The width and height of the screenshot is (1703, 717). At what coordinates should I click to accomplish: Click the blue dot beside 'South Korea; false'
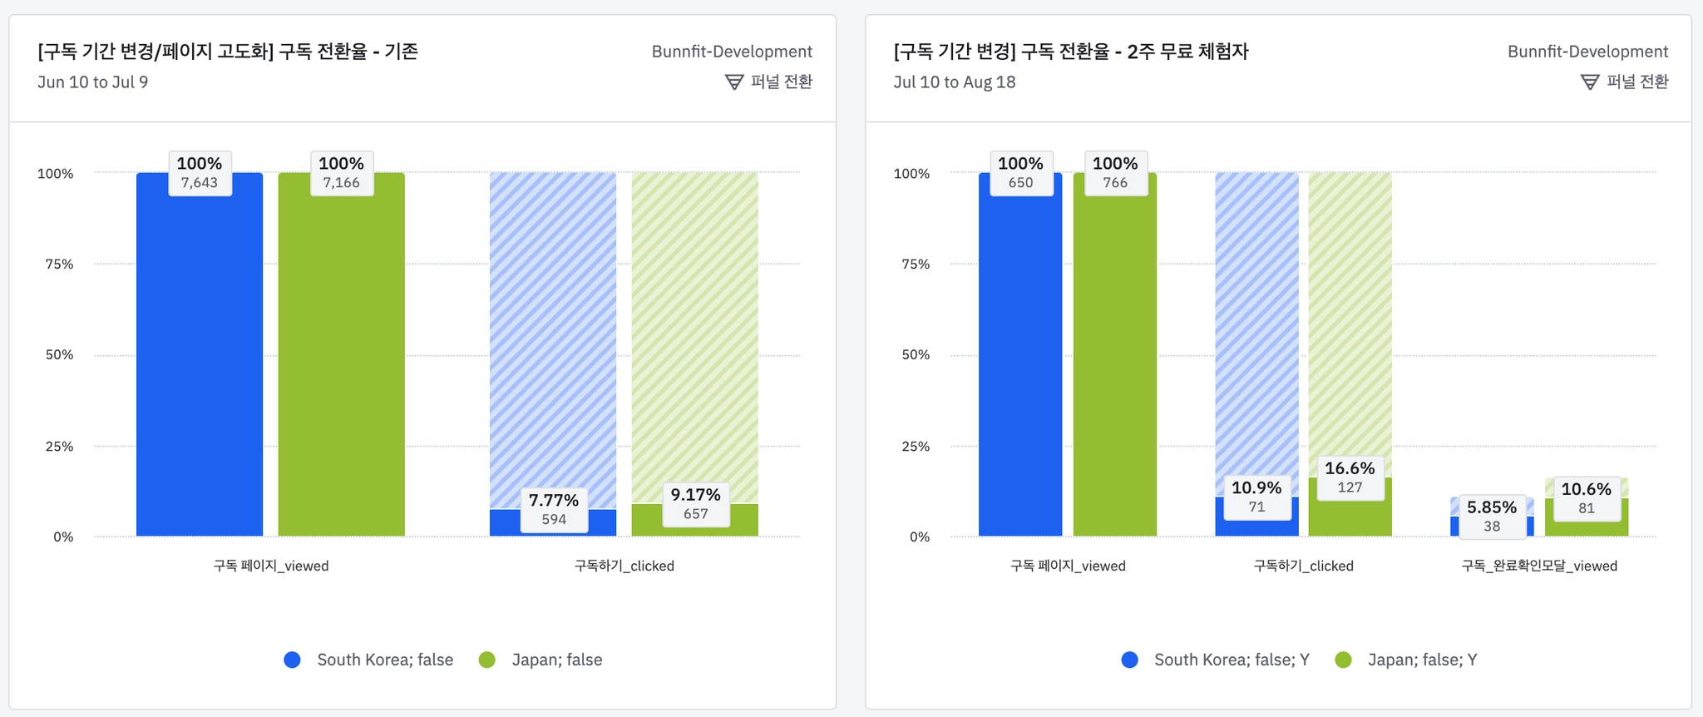292,660
